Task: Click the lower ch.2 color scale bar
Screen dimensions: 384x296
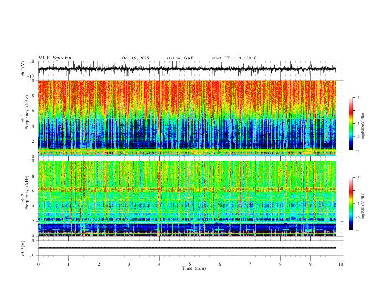Action: click(x=351, y=204)
